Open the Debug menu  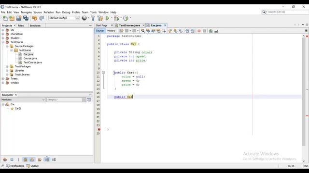[66, 12]
